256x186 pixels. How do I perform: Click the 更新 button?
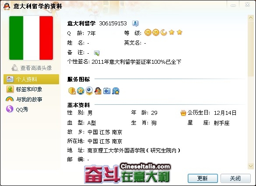coord(203,178)
